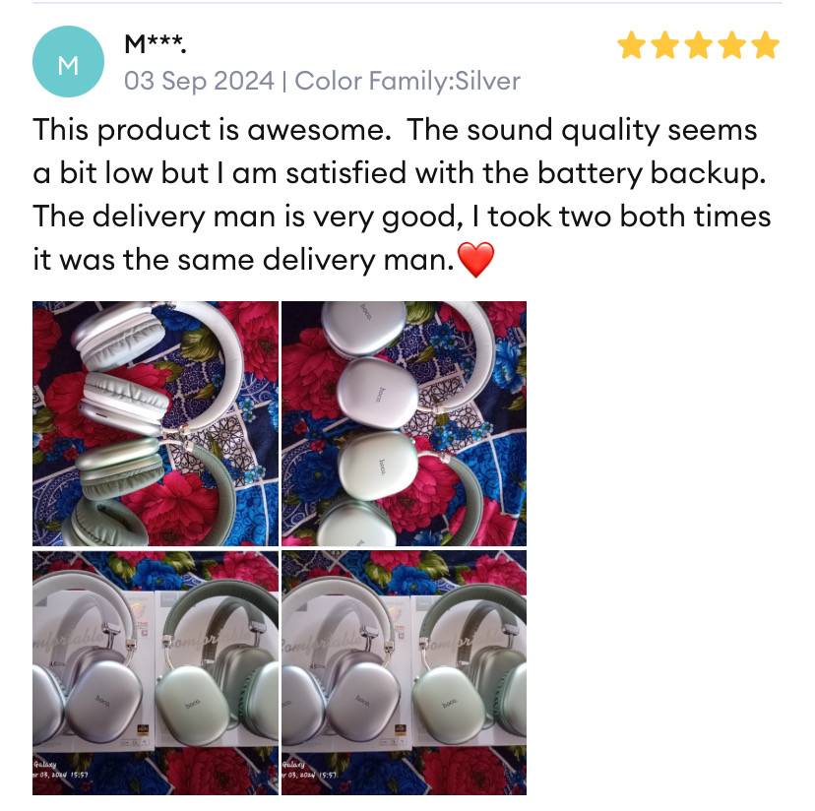This screenshot has height=811, width=815.
Task: Select the fourth gold rating star
Action: [732, 44]
